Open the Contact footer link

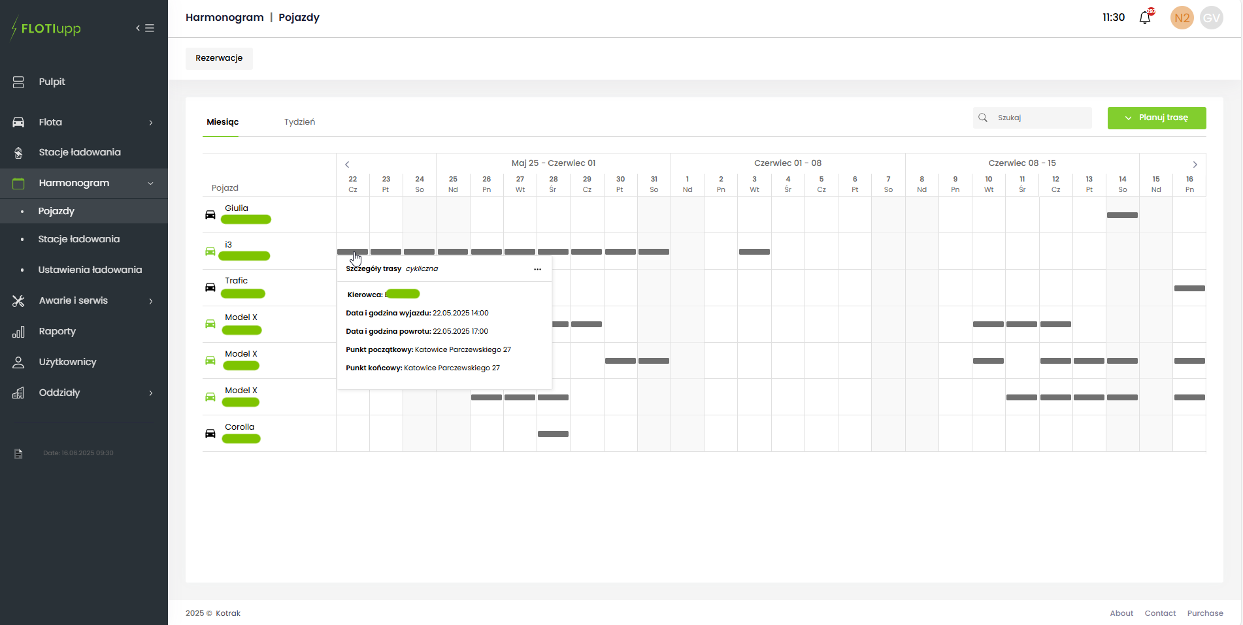point(1159,613)
